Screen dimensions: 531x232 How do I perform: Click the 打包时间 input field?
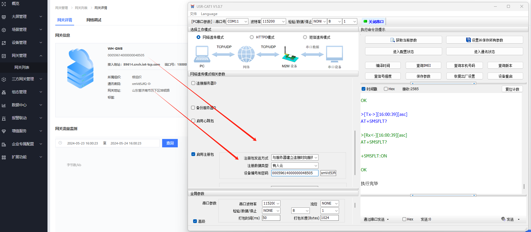[x=271, y=218]
